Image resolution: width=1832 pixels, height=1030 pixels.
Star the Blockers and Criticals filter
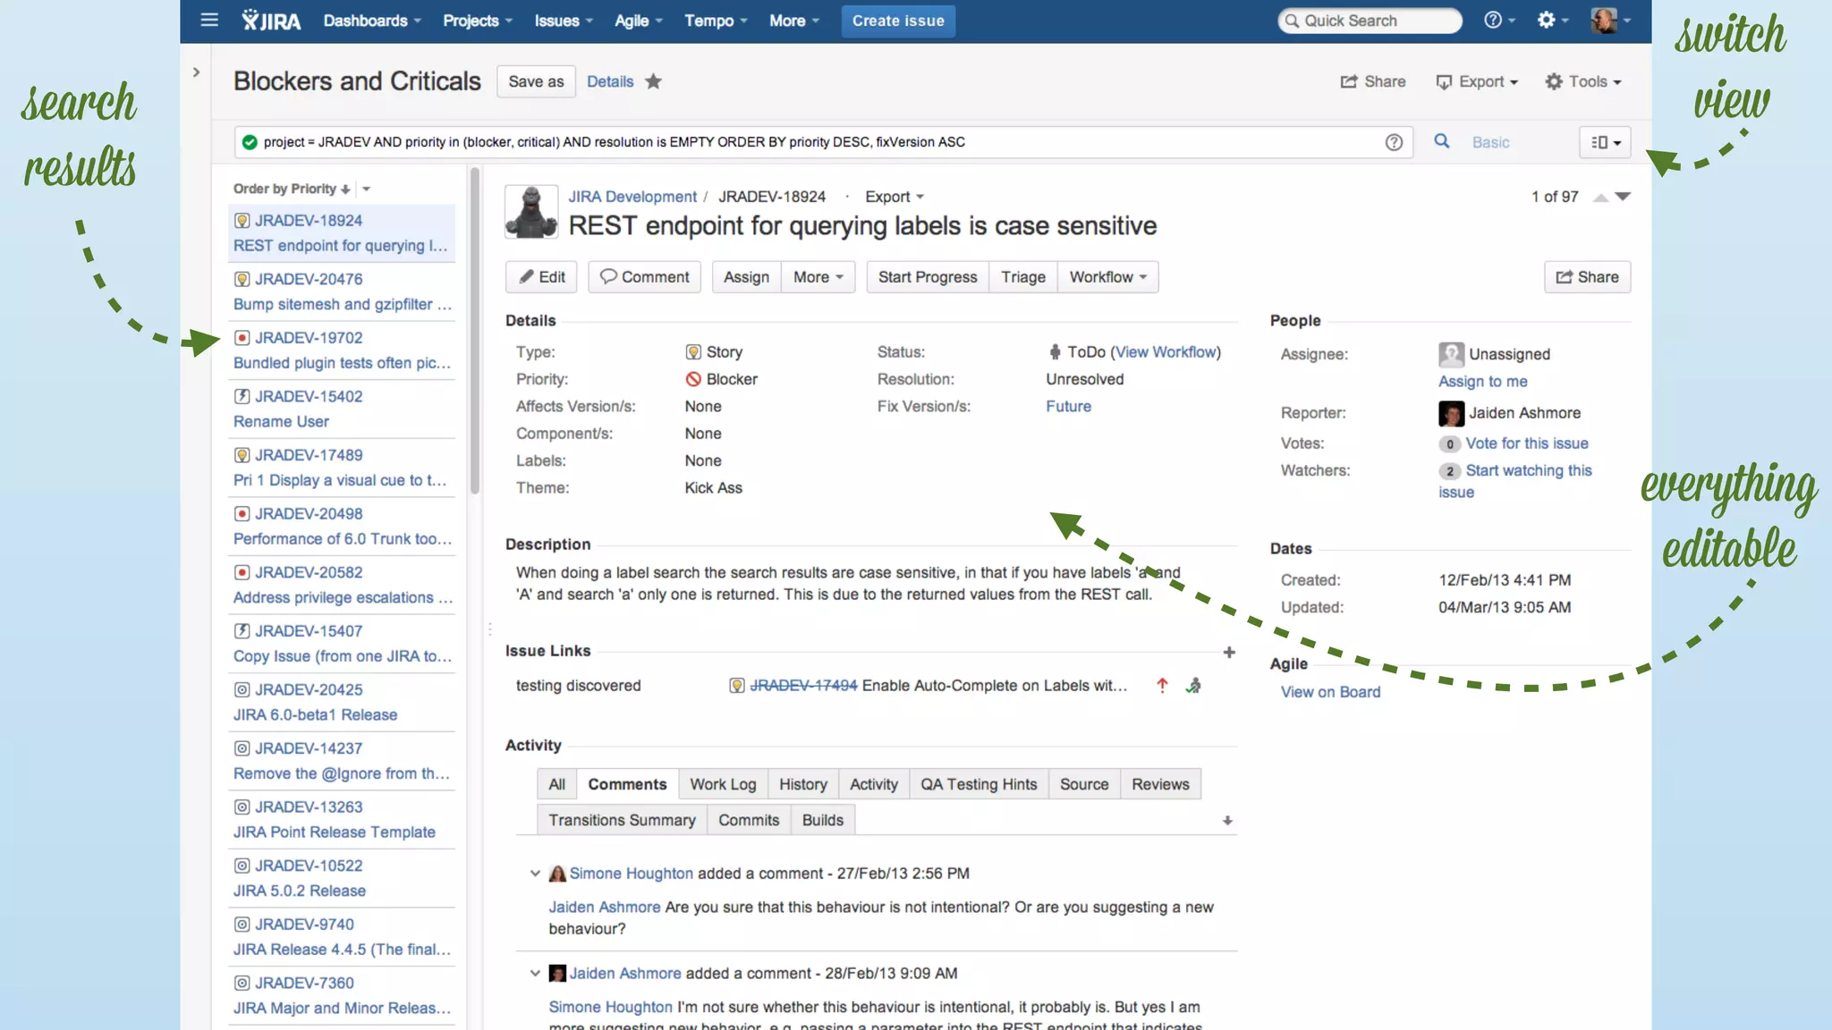[x=653, y=81]
